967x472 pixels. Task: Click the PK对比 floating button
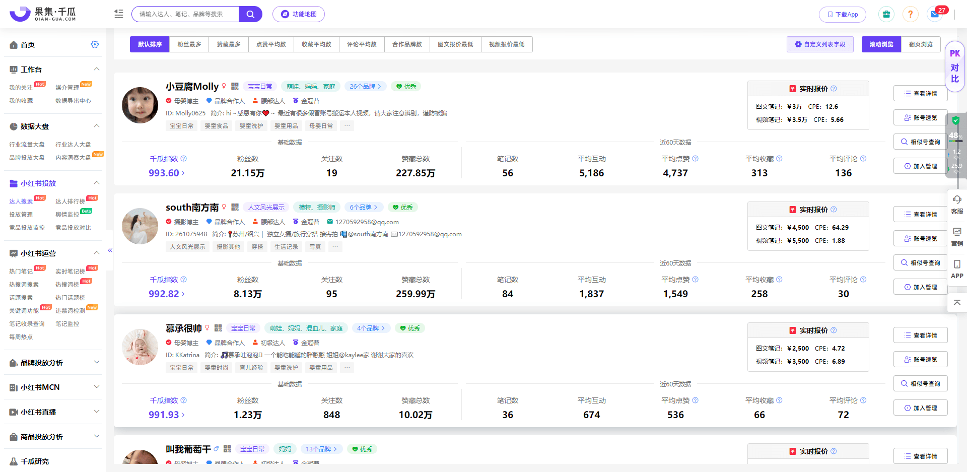(x=955, y=66)
